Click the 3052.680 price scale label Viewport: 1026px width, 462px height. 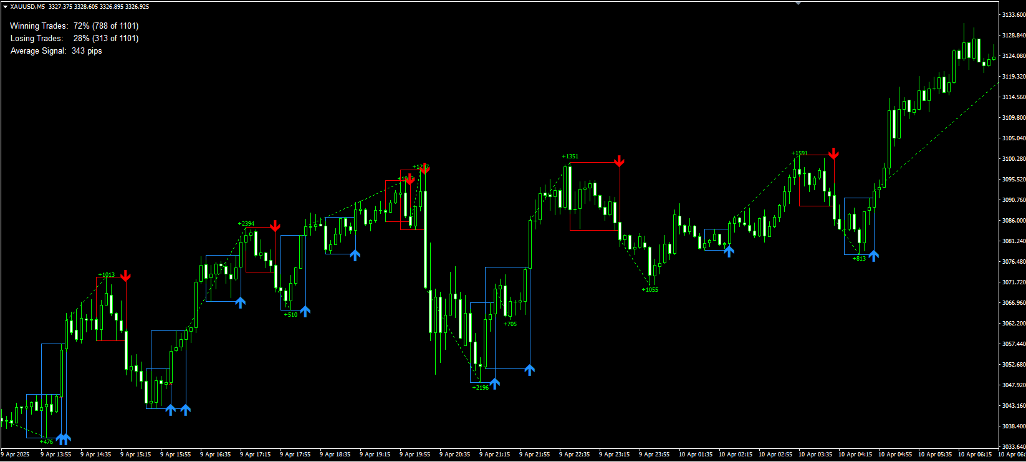[1014, 364]
